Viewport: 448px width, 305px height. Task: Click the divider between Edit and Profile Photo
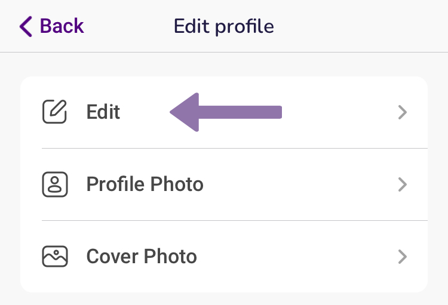coord(235,149)
